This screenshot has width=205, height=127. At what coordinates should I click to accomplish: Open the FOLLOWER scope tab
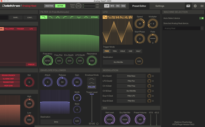9,29
